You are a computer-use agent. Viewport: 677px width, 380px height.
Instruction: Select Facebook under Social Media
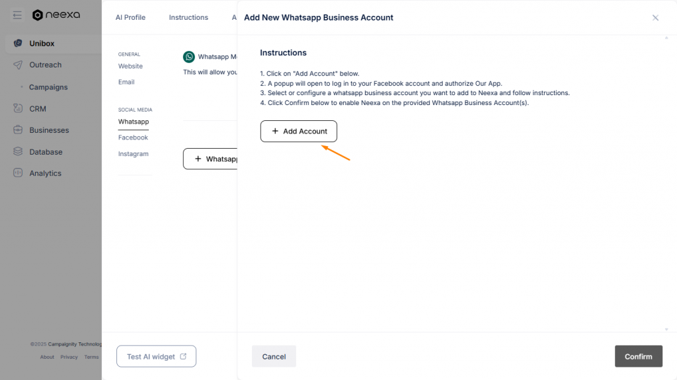(133, 137)
